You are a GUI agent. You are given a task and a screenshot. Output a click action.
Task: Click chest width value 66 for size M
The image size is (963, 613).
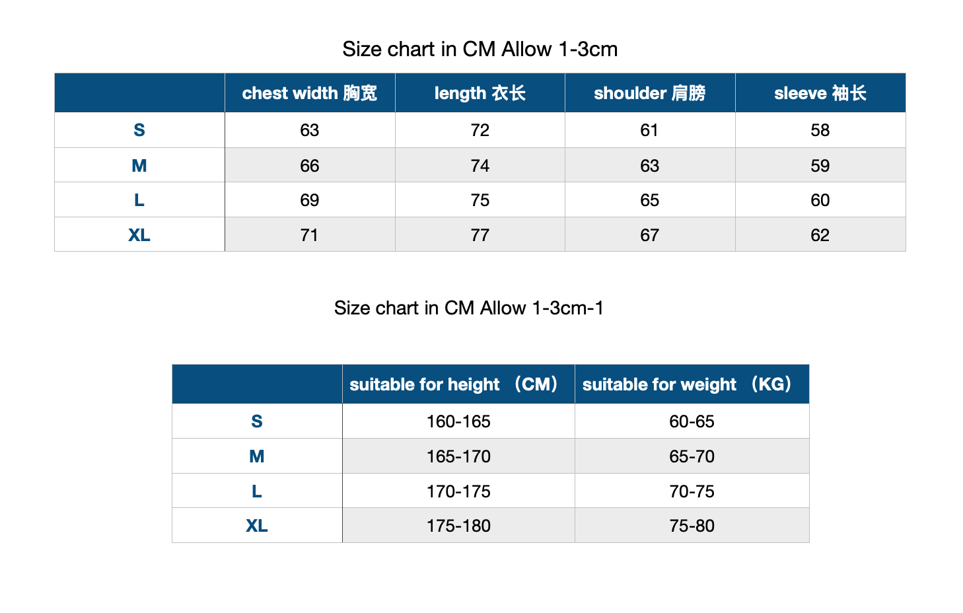pos(310,166)
